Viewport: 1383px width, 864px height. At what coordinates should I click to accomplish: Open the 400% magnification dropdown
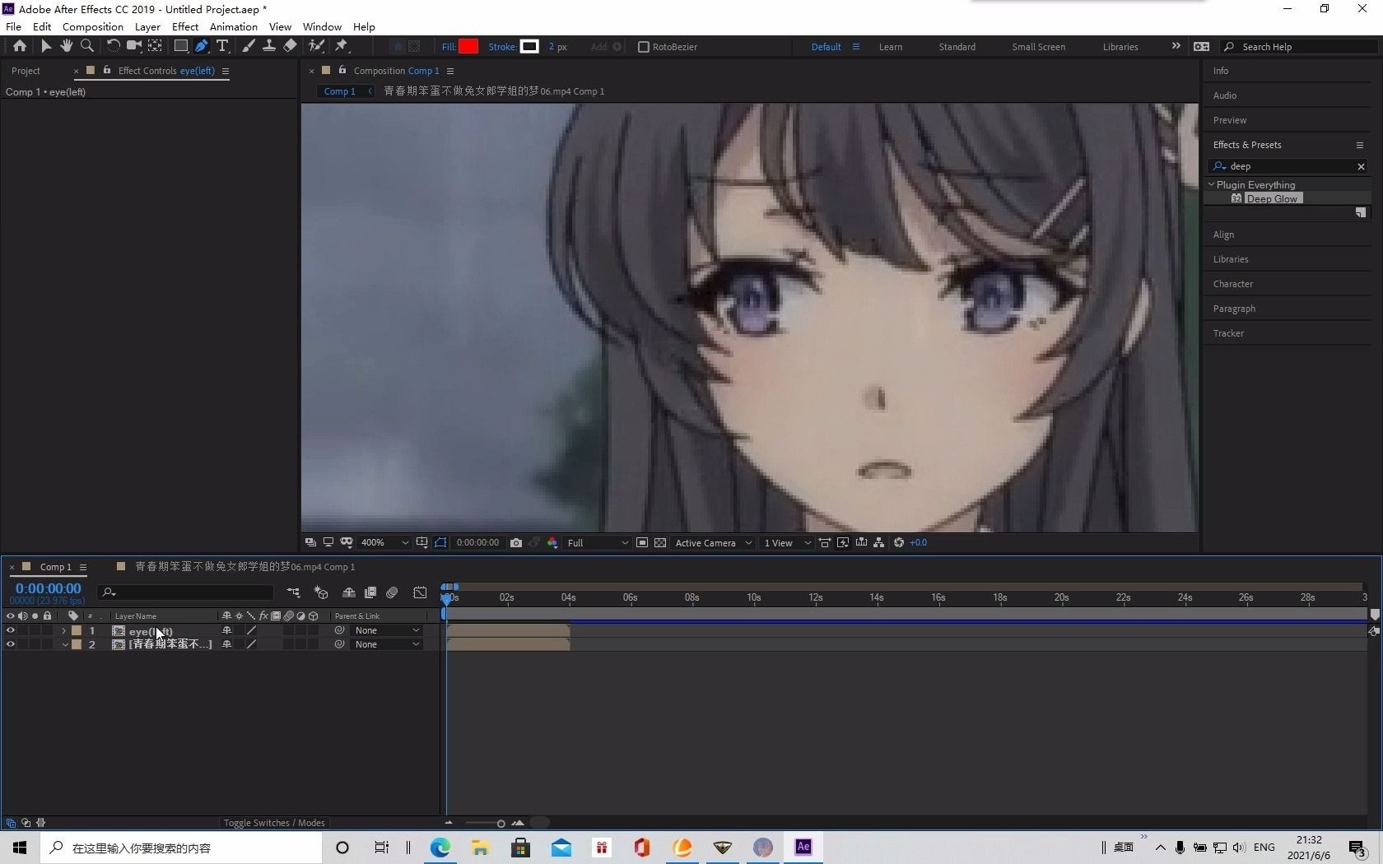(x=384, y=542)
